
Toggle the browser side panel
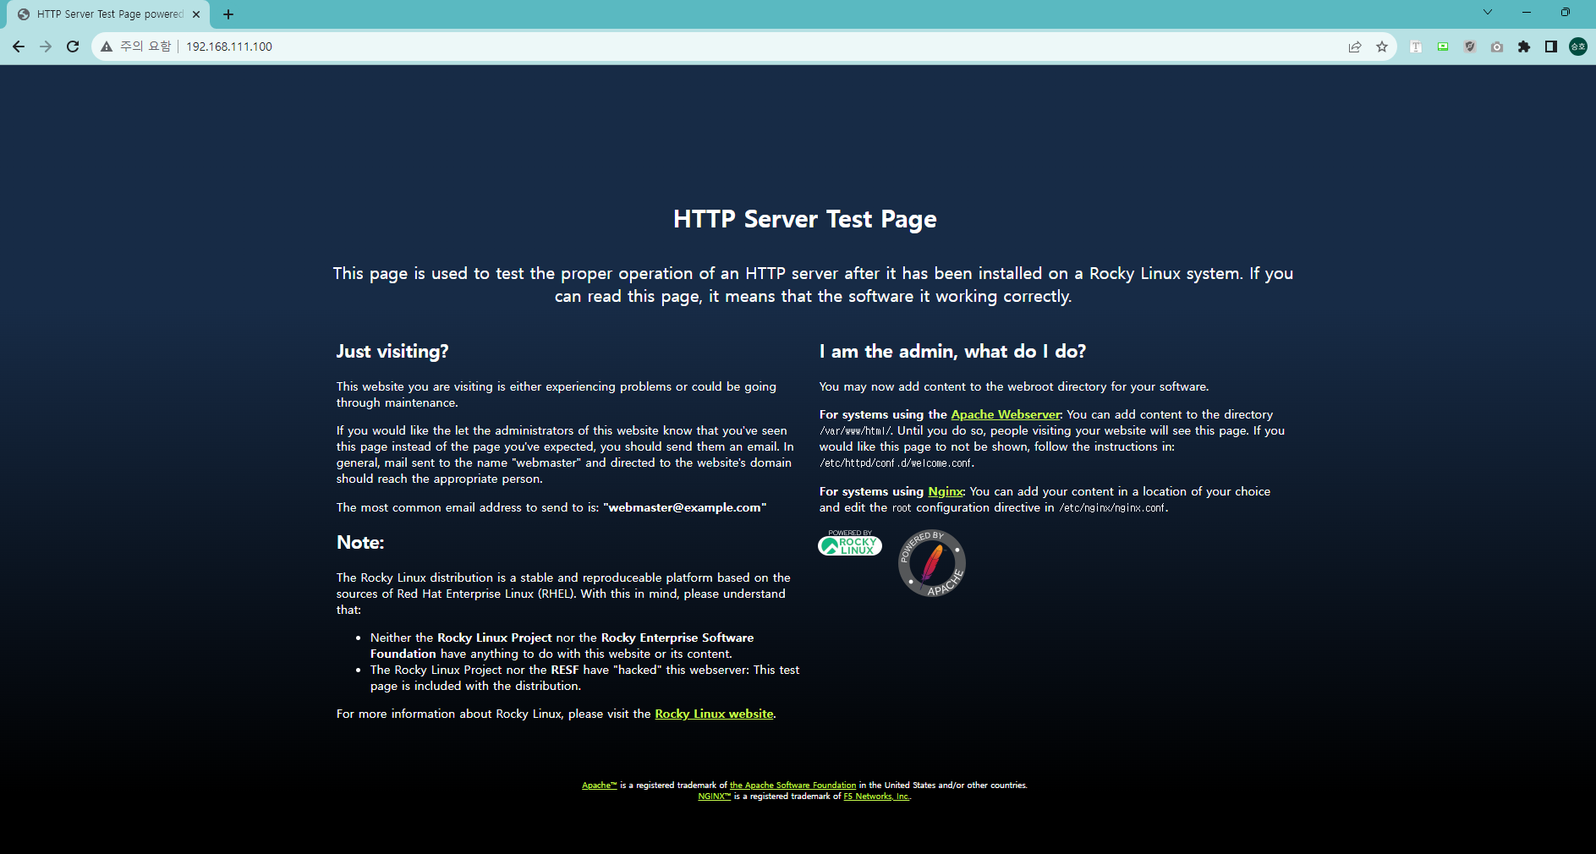point(1551,47)
